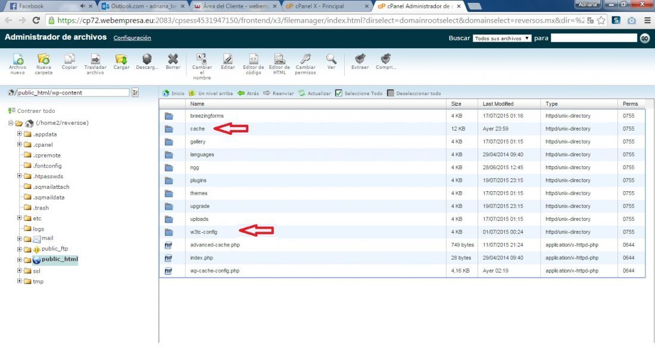
Task: Open the Configuración link
Action: pyautogui.click(x=132, y=38)
